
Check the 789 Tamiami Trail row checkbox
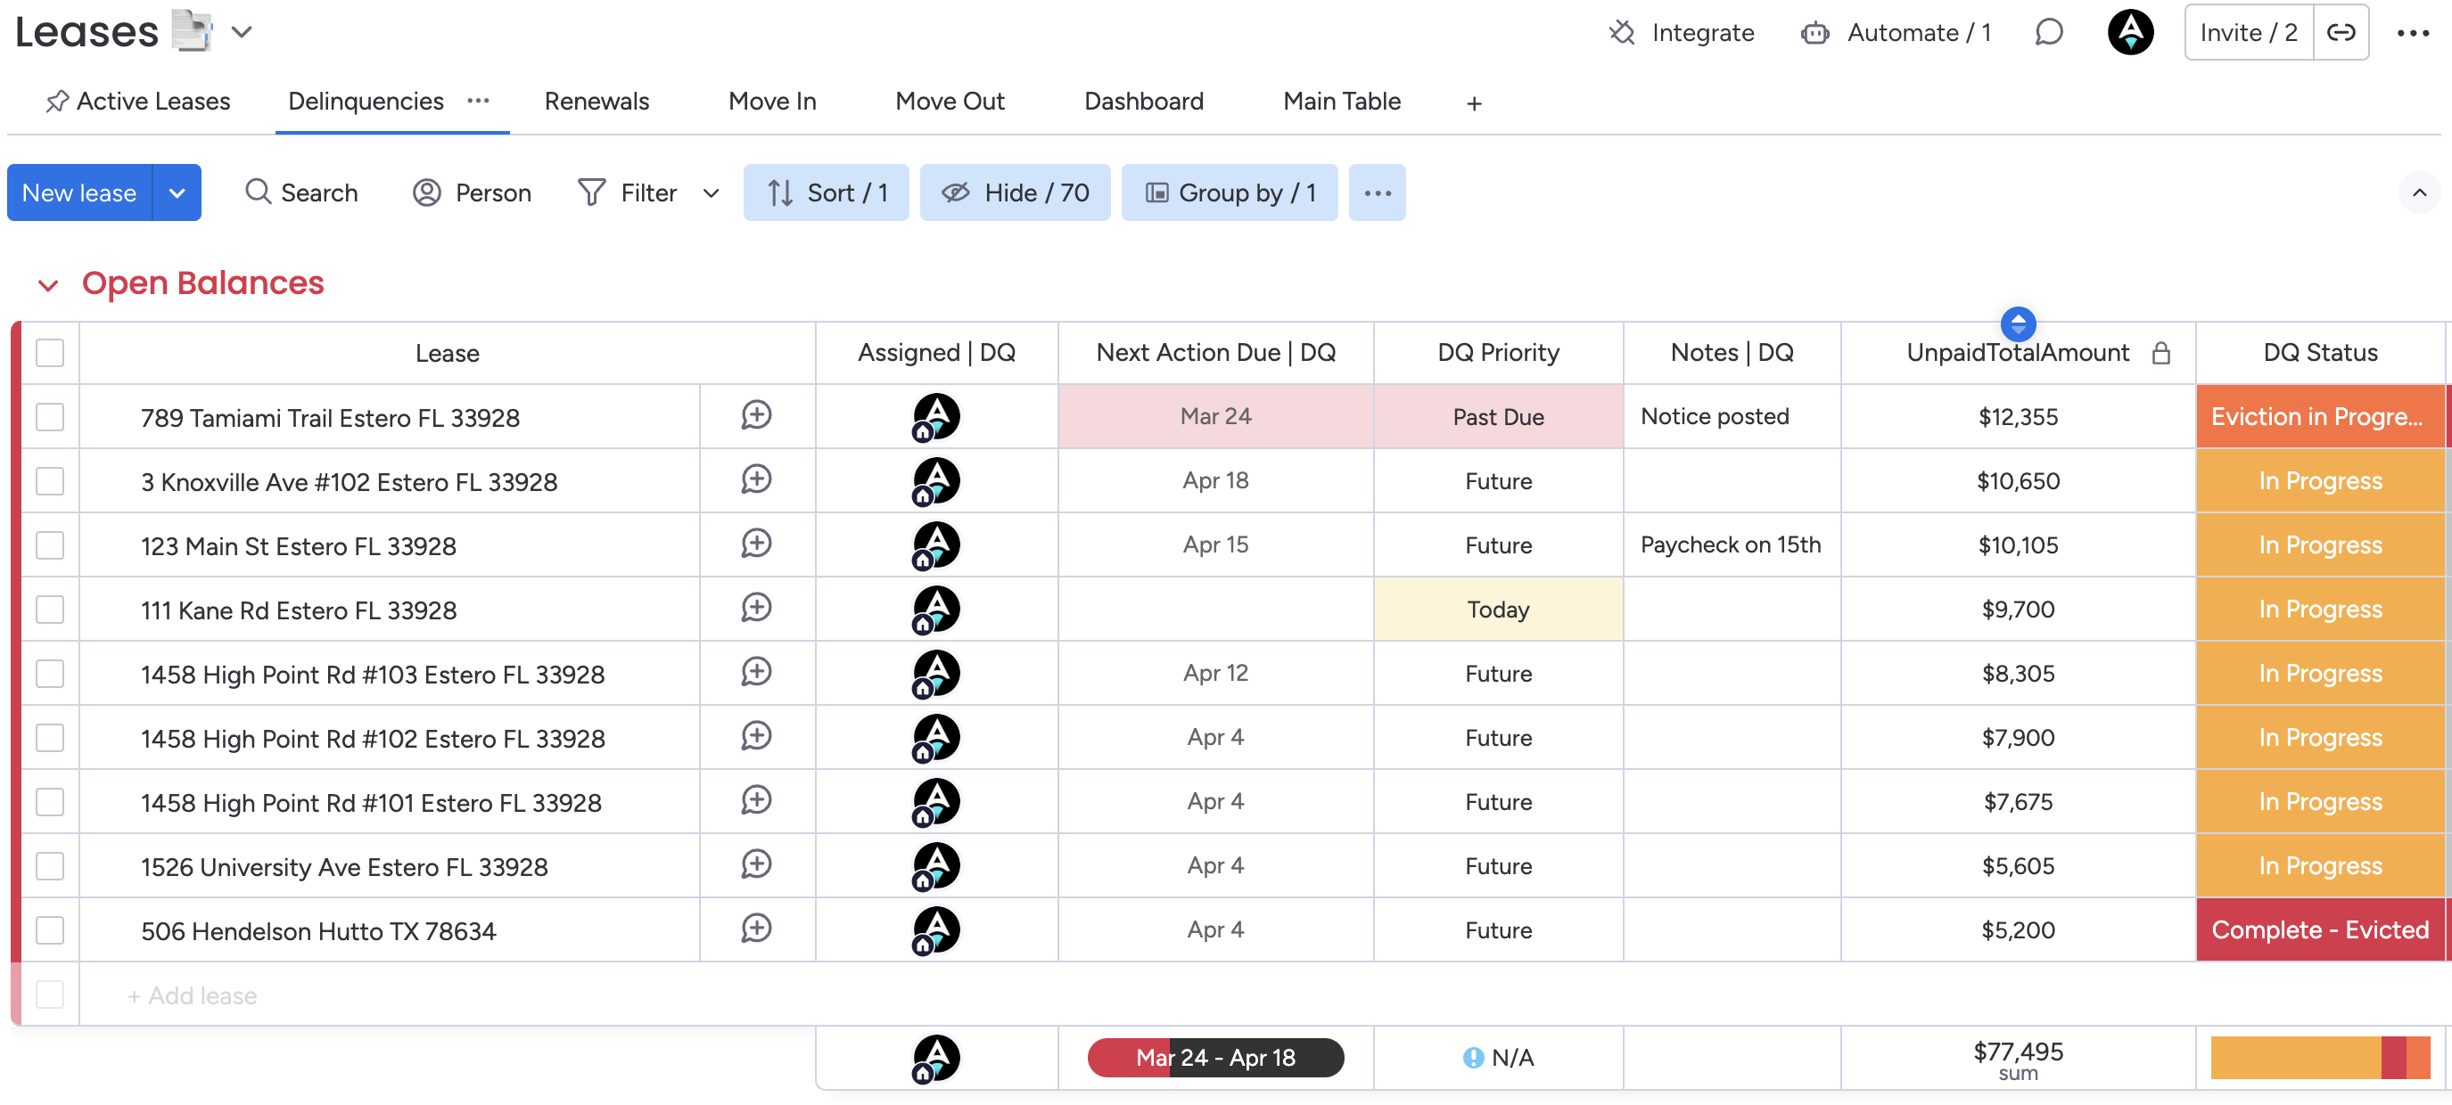pyautogui.click(x=50, y=416)
